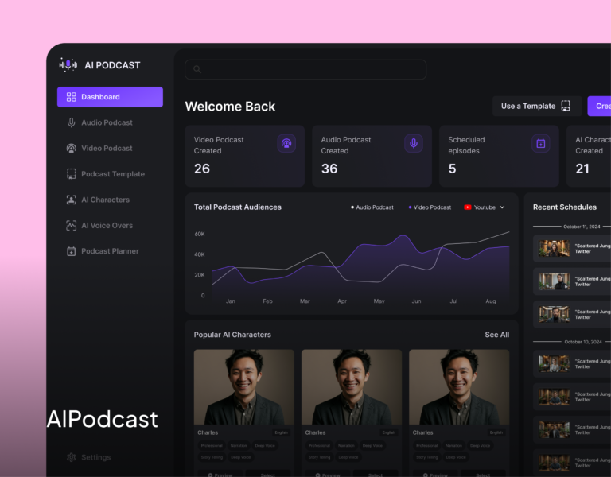The height and width of the screenshot is (477, 611).
Task: Click the "5" scheduled episodes value
Action: click(x=452, y=169)
